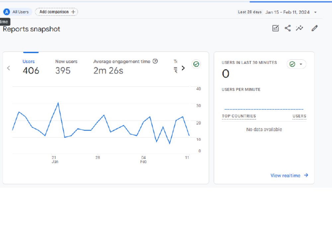This screenshot has width=332, height=249.
Task: Click the Jan 21 peak on line chart
Action: 58,103
